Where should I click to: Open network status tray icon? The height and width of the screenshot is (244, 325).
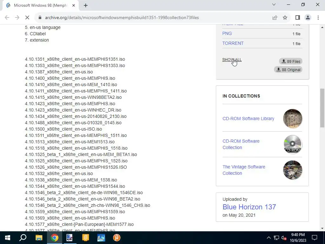pyautogui.click(x=276, y=238)
